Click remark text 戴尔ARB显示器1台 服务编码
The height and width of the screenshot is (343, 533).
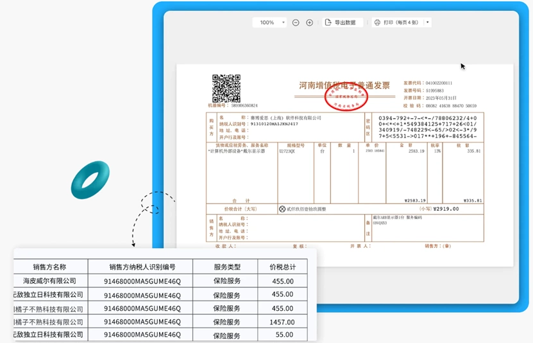pos(398,218)
